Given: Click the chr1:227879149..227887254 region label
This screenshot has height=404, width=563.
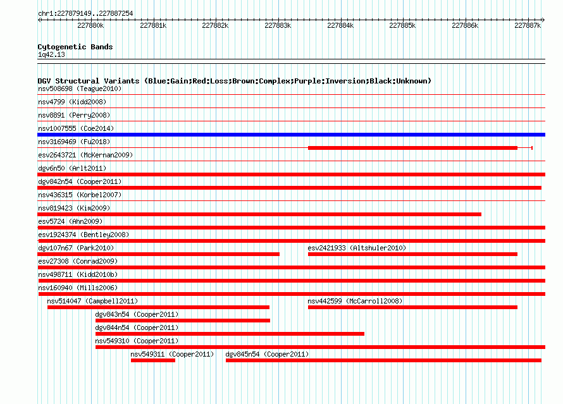Looking at the screenshot, I should (x=85, y=13).
